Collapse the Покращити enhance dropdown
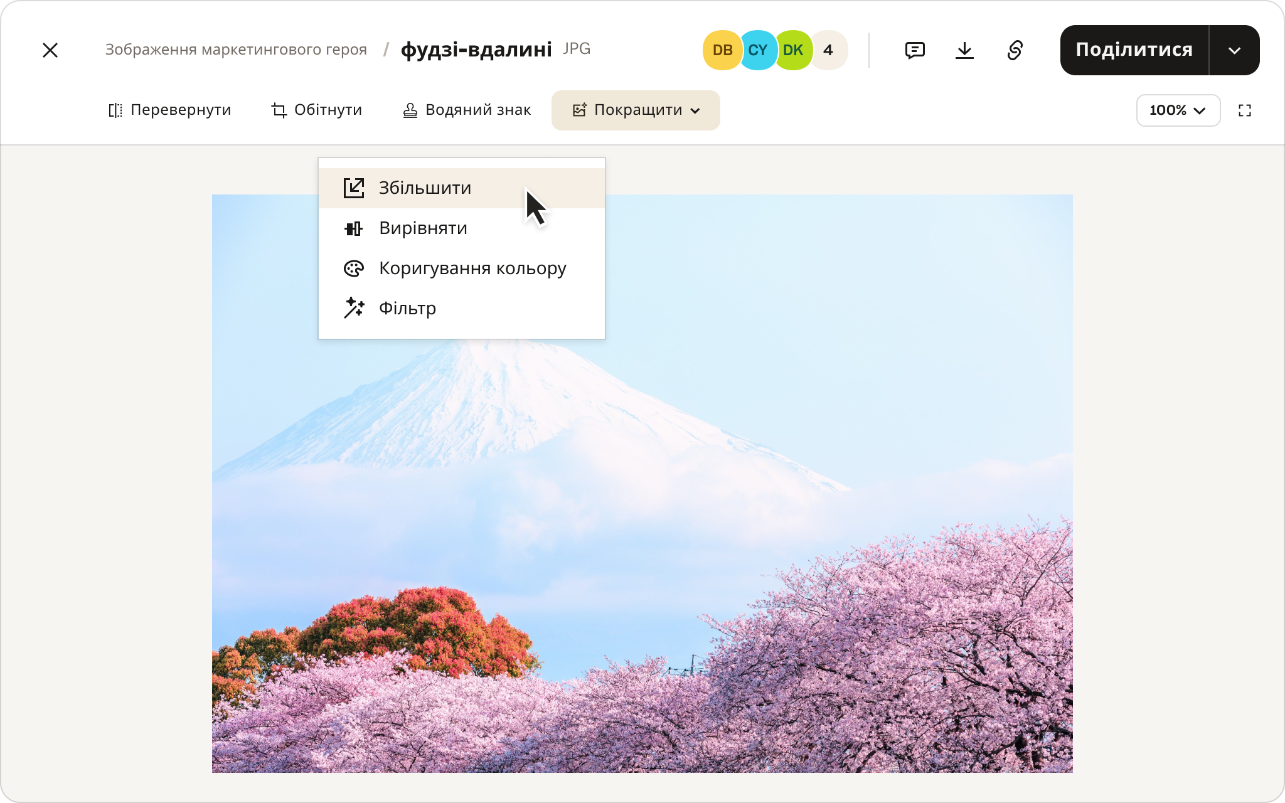 coord(636,110)
